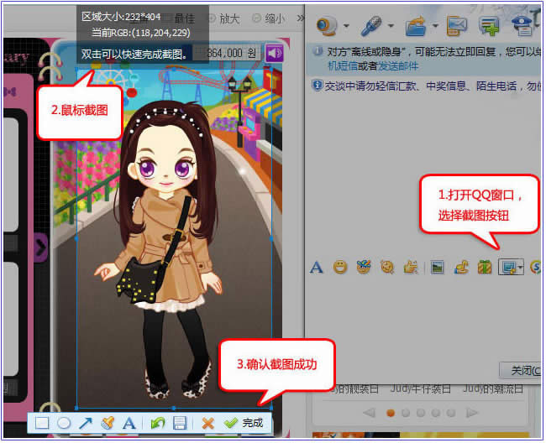Toggle sound speaker icon in game
Screen dimensions: 546x443
click(275, 53)
